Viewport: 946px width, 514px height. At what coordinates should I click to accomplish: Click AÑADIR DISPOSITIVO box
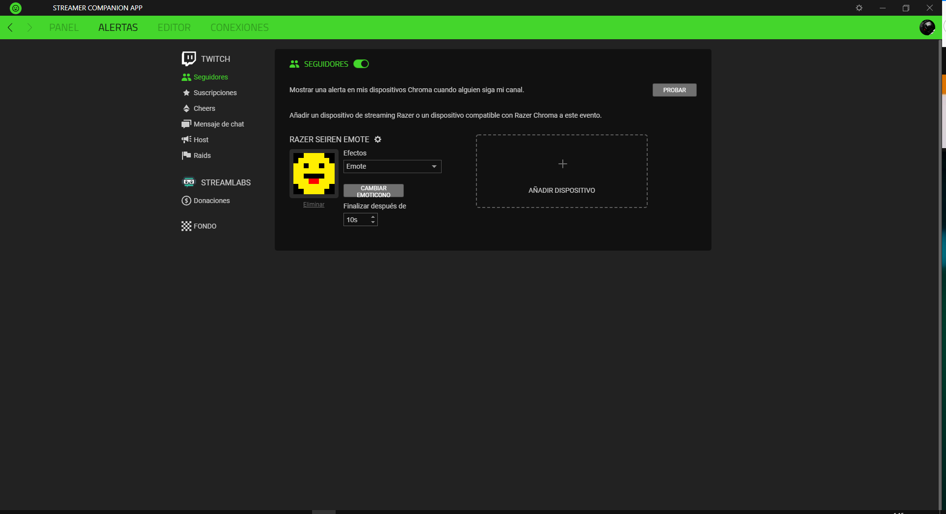561,171
